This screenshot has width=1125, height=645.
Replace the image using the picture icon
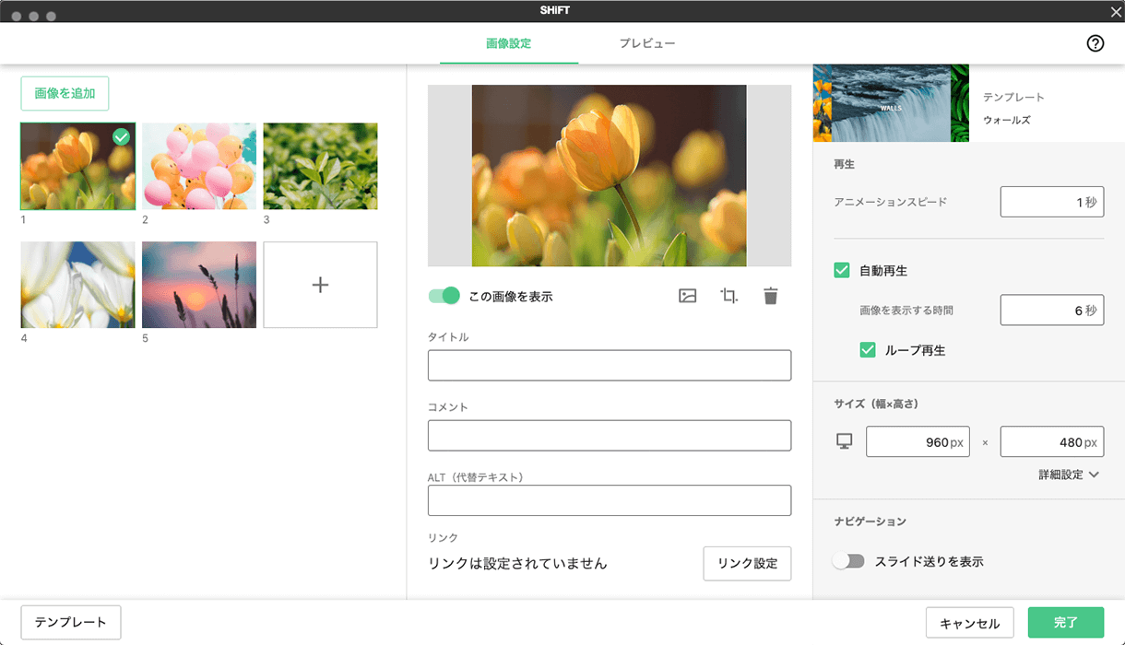tap(686, 296)
